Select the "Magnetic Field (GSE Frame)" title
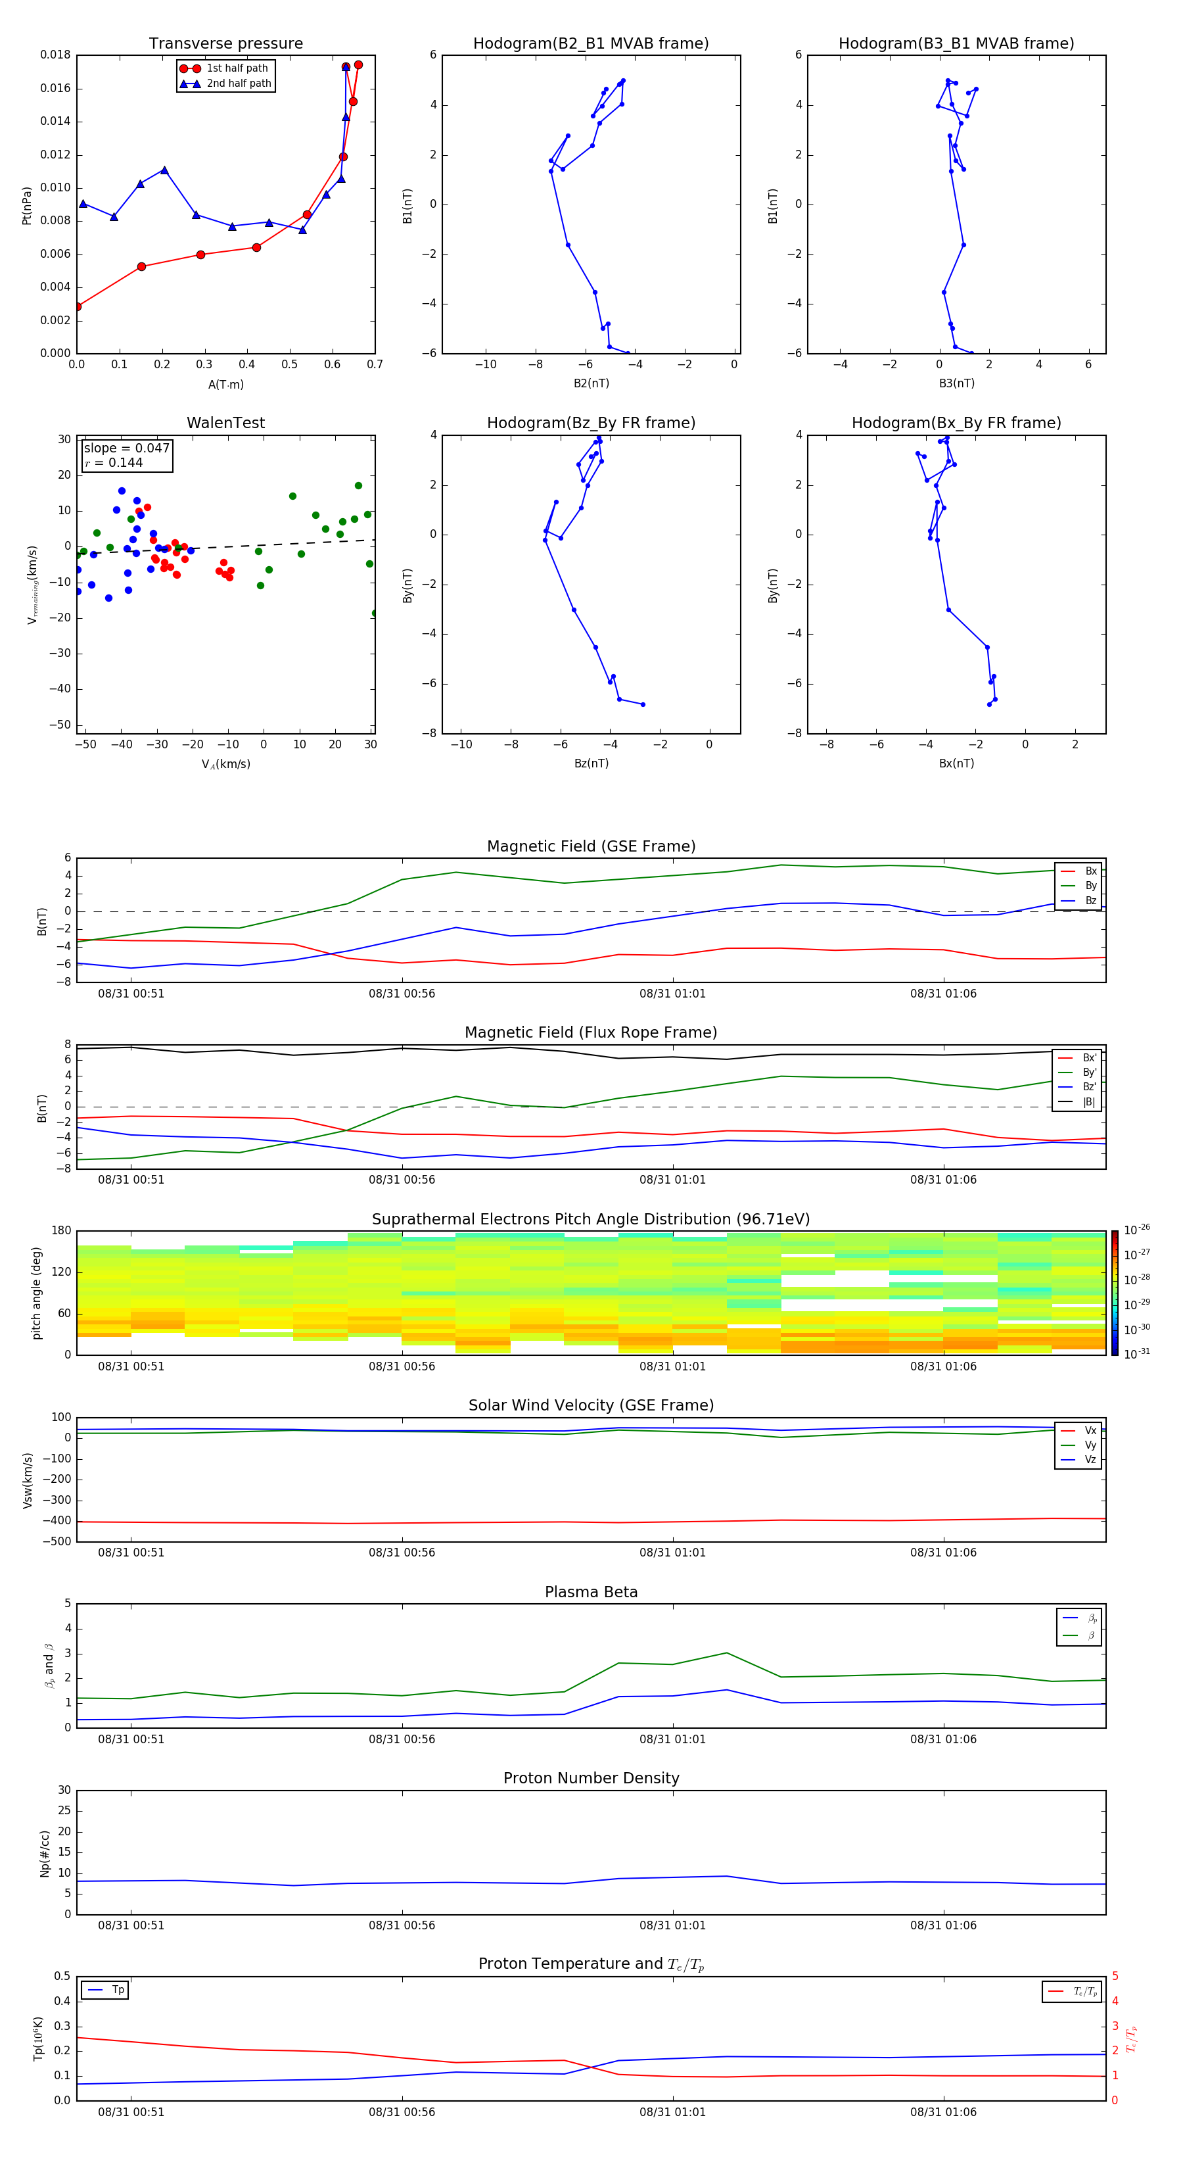 click(591, 846)
